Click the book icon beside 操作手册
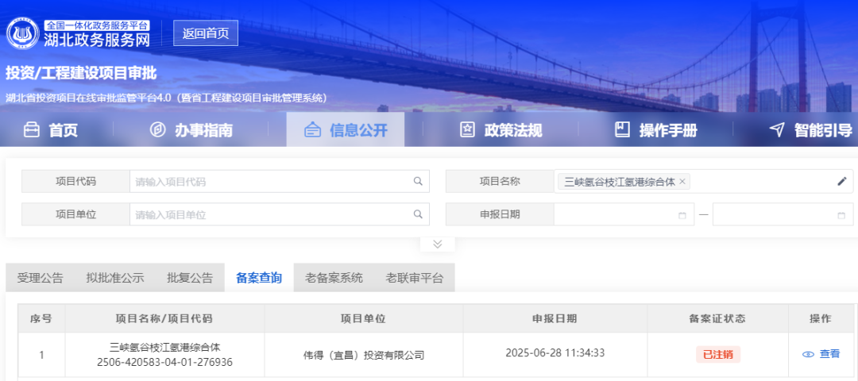The image size is (858, 381). (x=622, y=130)
